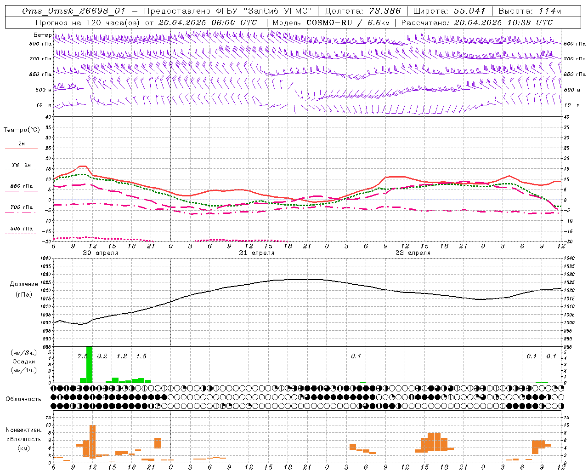Select the Td 2м dew point legend entry
Viewport: 588px width, 471px height.
tap(22, 165)
